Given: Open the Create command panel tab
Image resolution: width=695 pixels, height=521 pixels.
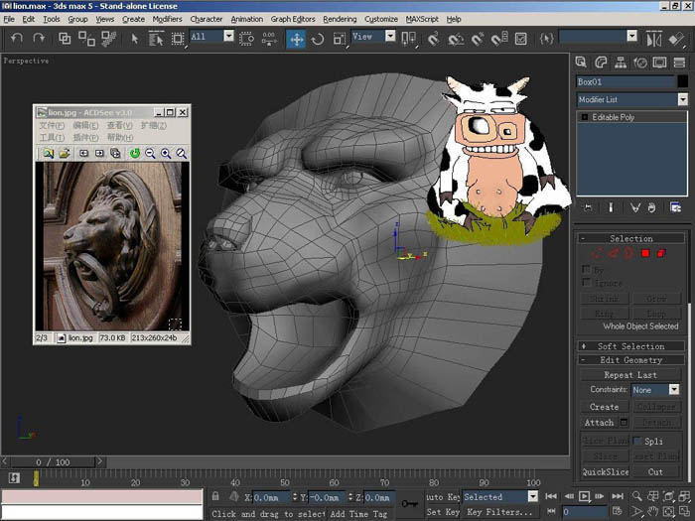Looking at the screenshot, I should point(581,63).
